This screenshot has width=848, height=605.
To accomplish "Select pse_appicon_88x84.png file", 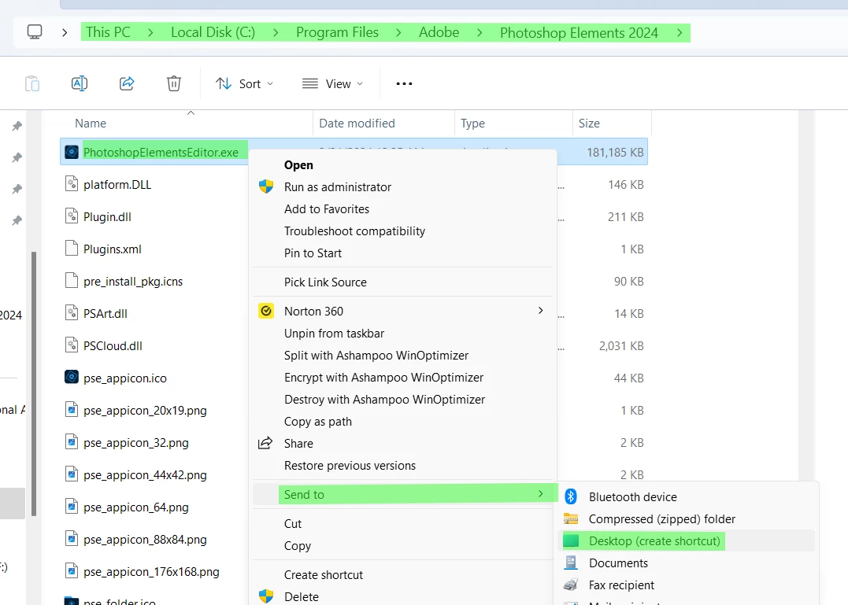I will coord(145,540).
